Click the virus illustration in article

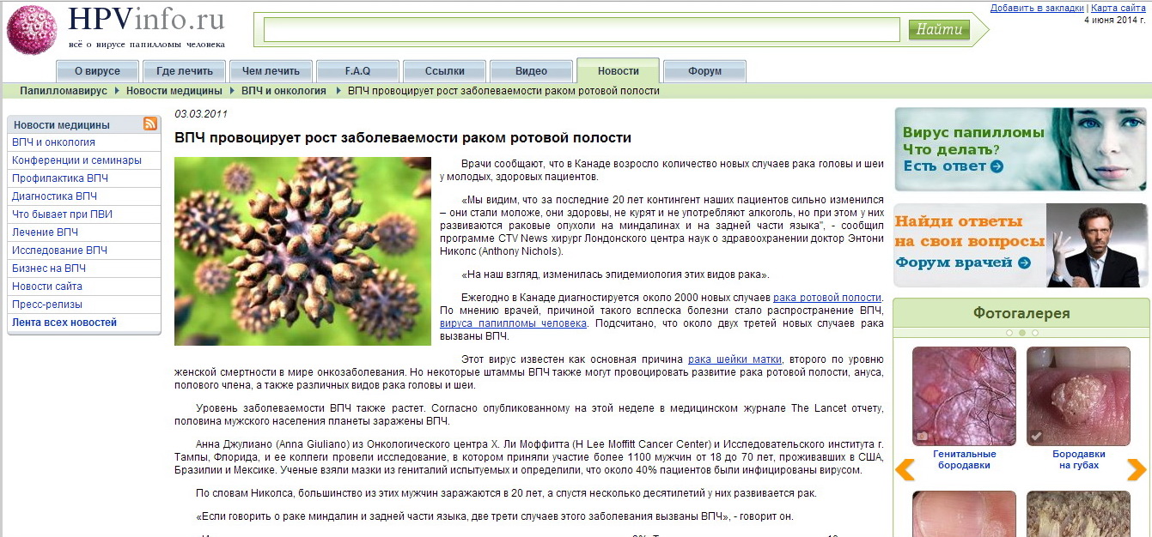(302, 251)
